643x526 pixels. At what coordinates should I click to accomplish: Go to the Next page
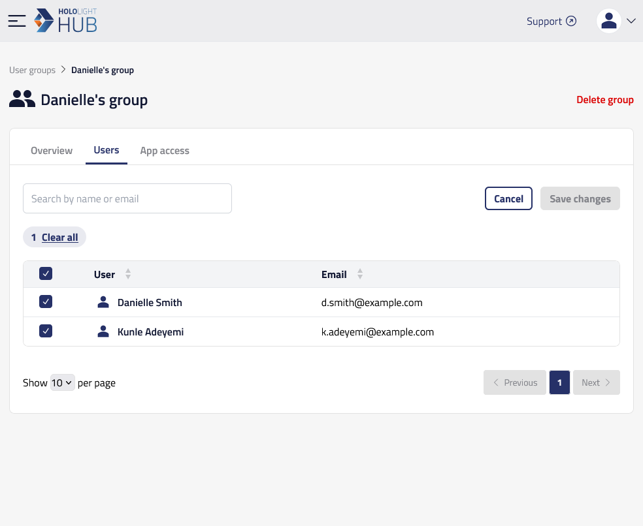[596, 382]
